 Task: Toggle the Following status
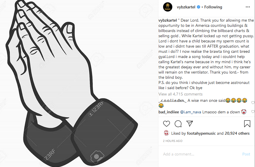click(213, 7)
